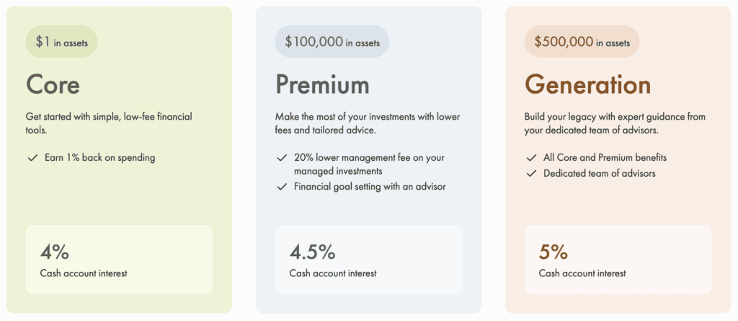
Task: Select the Core tier heading
Action: (53, 84)
